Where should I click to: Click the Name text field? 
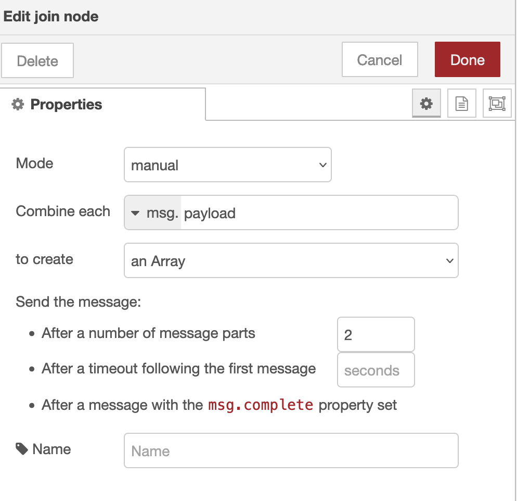point(291,450)
